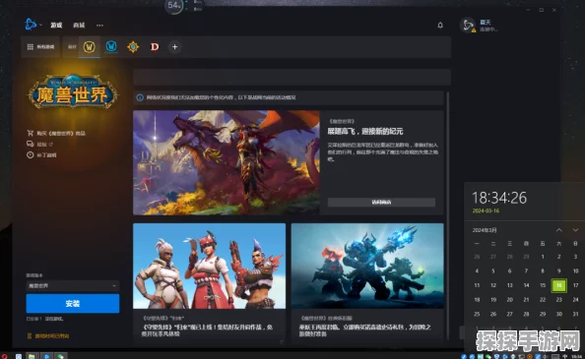Select day 18 in the calendar

[477, 300]
